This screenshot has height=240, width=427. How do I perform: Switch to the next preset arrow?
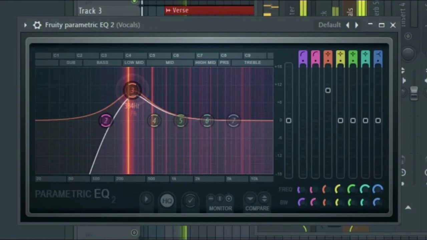coord(357,25)
